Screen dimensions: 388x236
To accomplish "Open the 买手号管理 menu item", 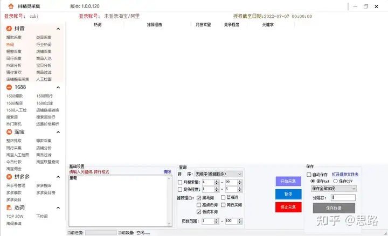I will 16,185.
